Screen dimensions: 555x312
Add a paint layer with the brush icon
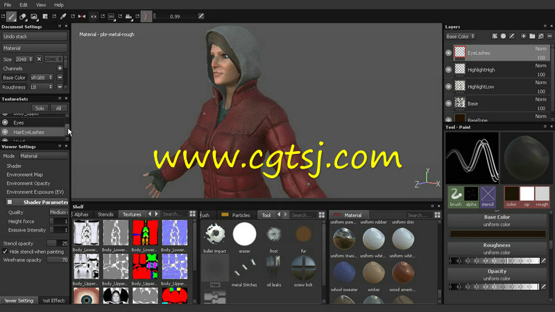click(x=512, y=36)
